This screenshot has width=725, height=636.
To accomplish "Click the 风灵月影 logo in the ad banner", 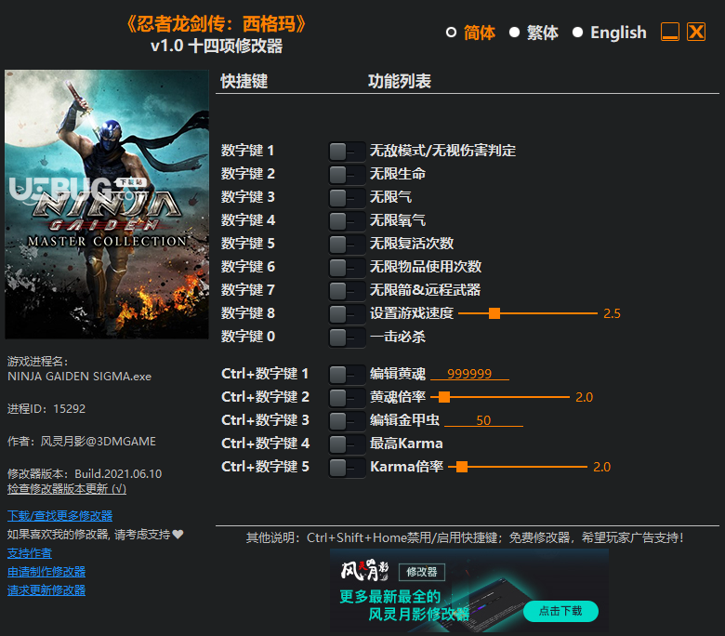I will [x=364, y=570].
